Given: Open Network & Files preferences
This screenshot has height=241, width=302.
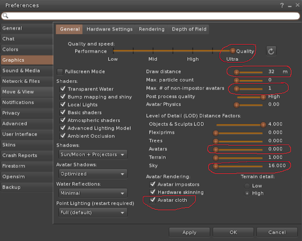Looking at the screenshot, I should pyautogui.click(x=27, y=81).
